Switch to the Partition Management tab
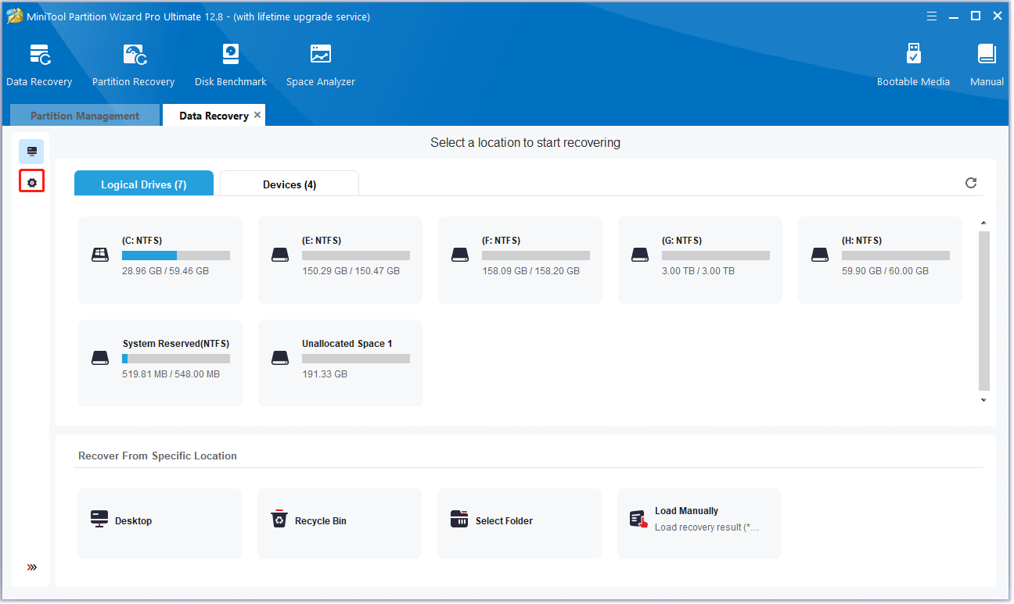The image size is (1014, 604). (84, 116)
